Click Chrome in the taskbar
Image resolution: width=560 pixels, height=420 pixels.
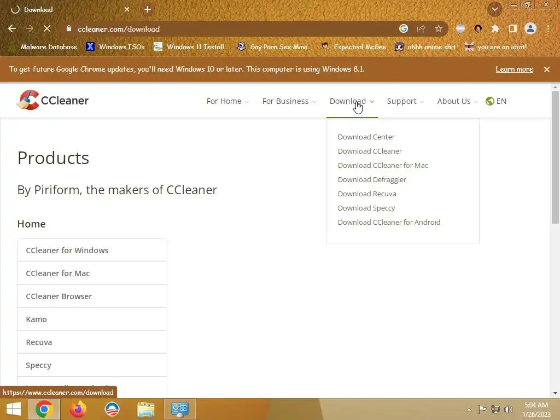44,409
